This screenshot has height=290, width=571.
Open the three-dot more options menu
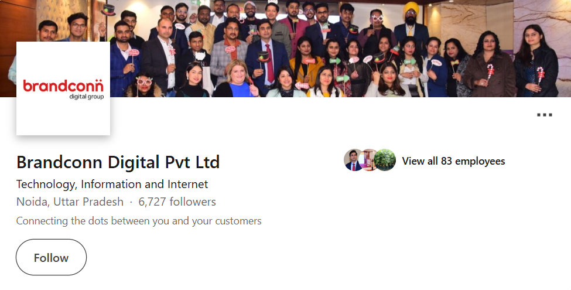pos(545,115)
